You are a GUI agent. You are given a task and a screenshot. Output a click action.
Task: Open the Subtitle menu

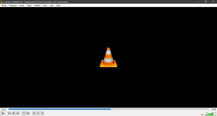pyautogui.click(x=37, y=5)
